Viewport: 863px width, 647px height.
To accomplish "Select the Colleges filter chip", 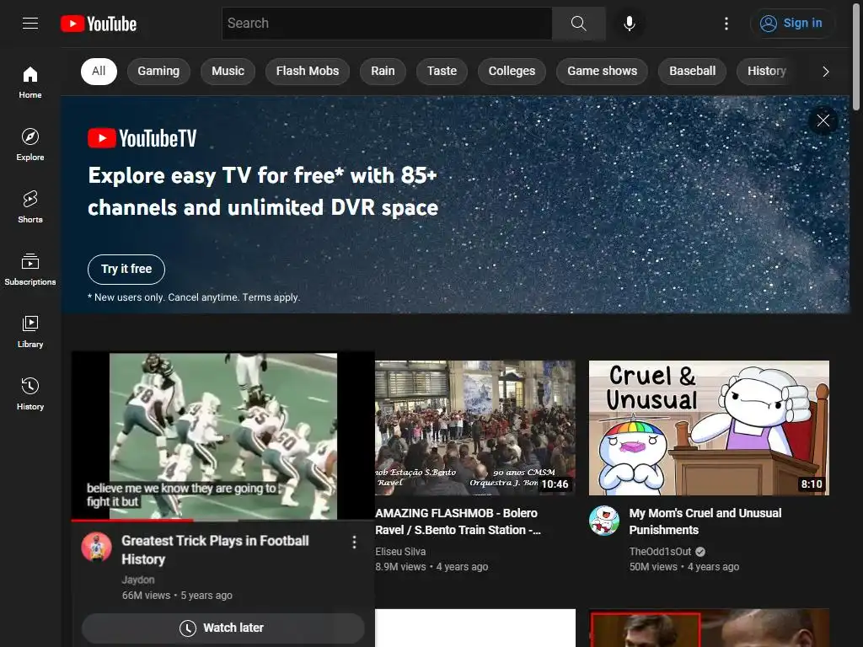I will point(512,71).
